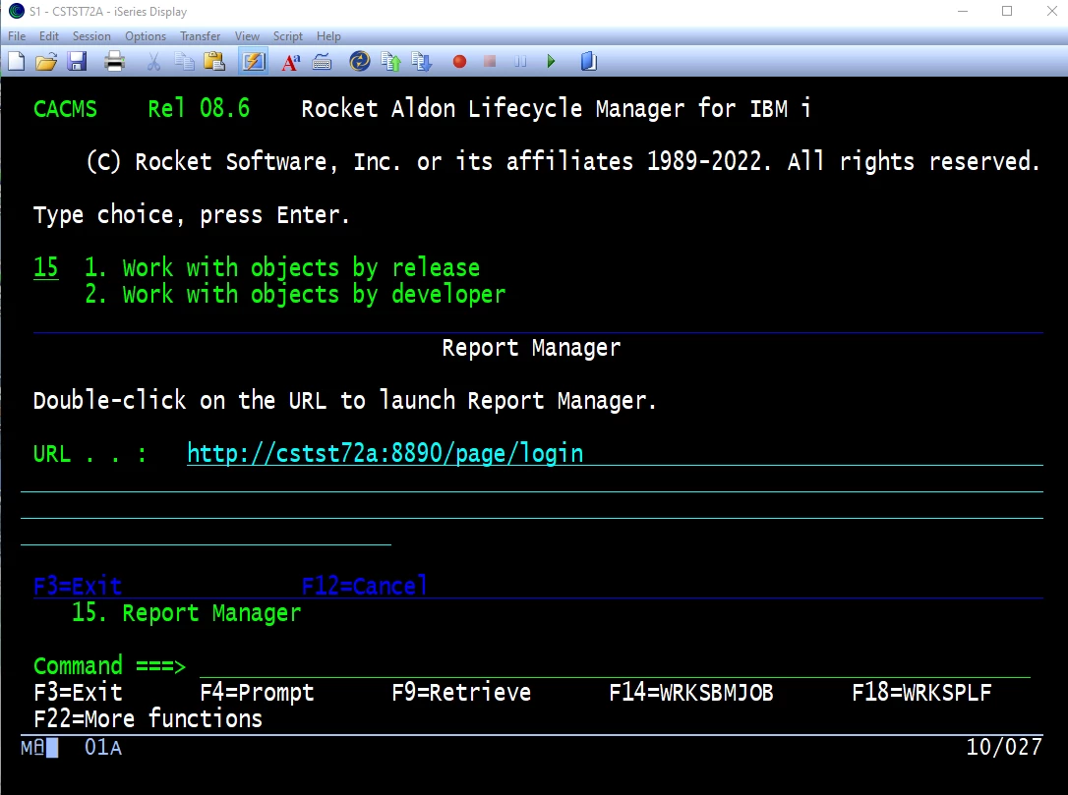Click the choice input field showing 15
Image resolution: width=1068 pixels, height=795 pixels.
(x=45, y=267)
